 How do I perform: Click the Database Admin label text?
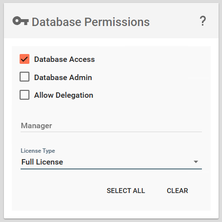[x=63, y=77]
